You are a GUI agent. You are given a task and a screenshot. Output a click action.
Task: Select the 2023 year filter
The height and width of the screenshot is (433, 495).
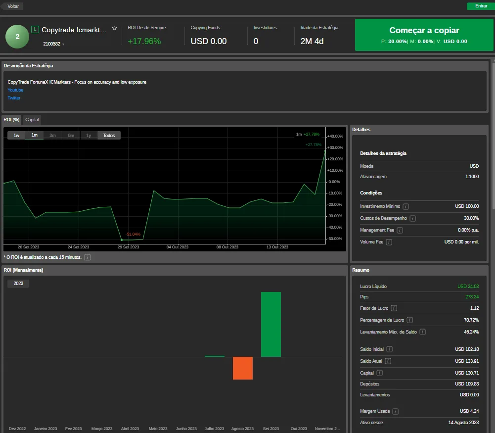(x=18, y=283)
